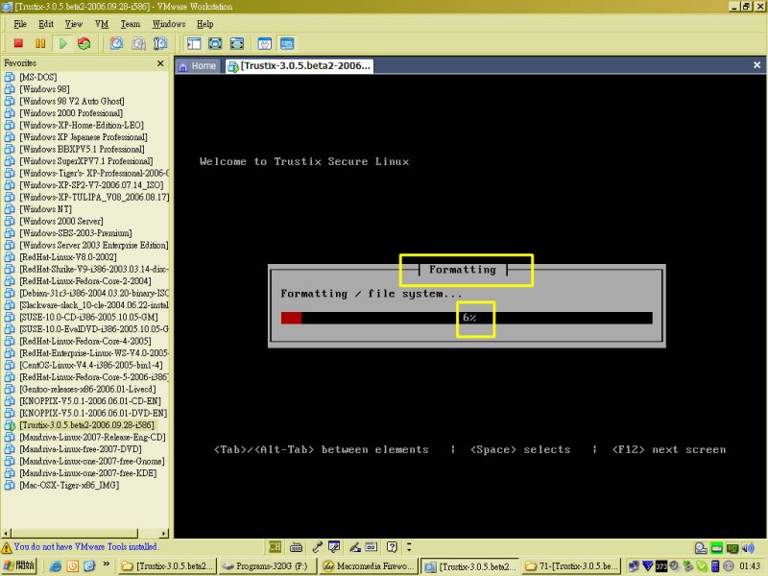
Task: Open the Snapshot Manager toolbar icon
Action: tap(160, 43)
